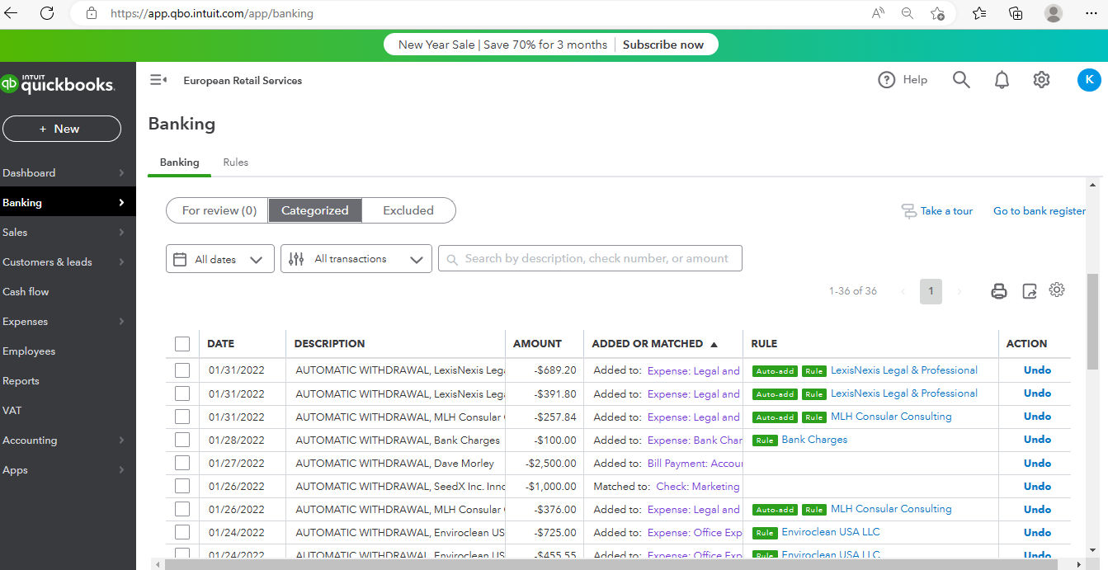1108x570 pixels.
Task: Expand the Accounting sidebar chevron
Action: tap(121, 440)
